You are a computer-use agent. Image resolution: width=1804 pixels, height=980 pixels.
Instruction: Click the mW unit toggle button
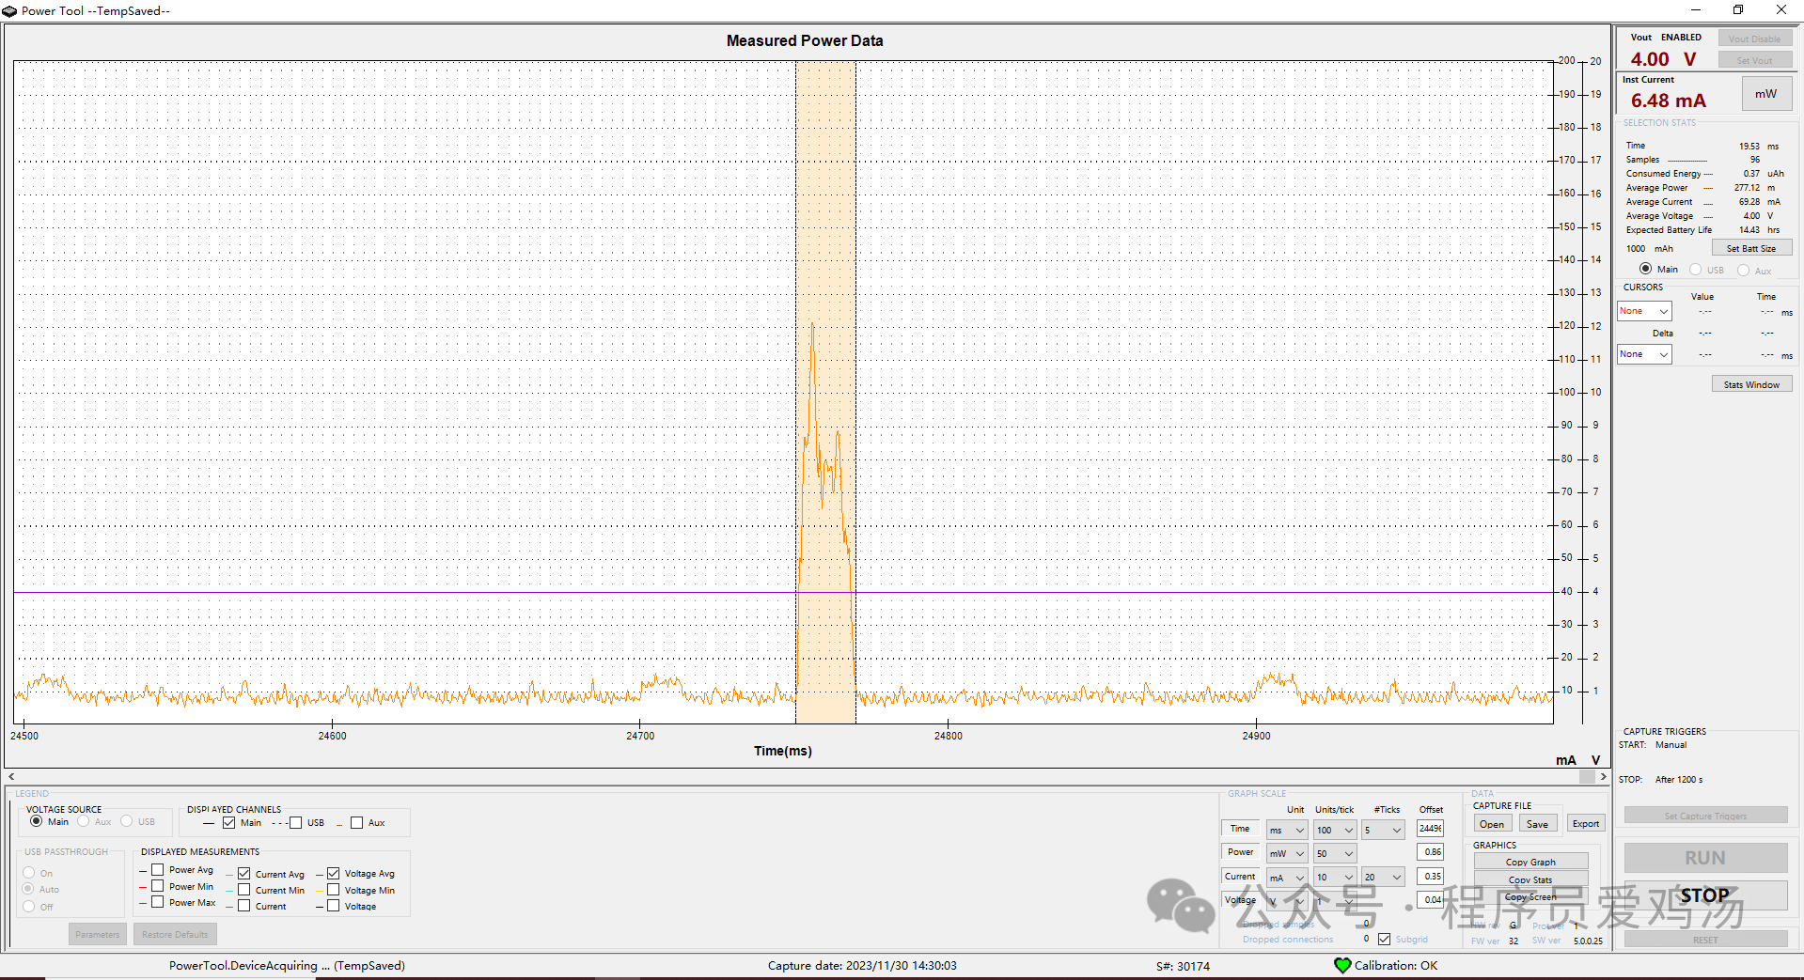coord(1766,94)
